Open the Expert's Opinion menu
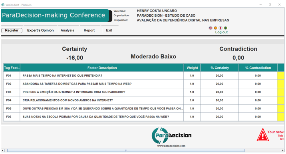The width and height of the screenshot is (286, 154). coord(40,31)
